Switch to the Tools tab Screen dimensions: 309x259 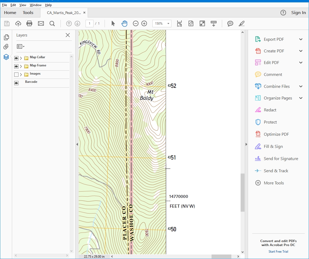pos(28,13)
